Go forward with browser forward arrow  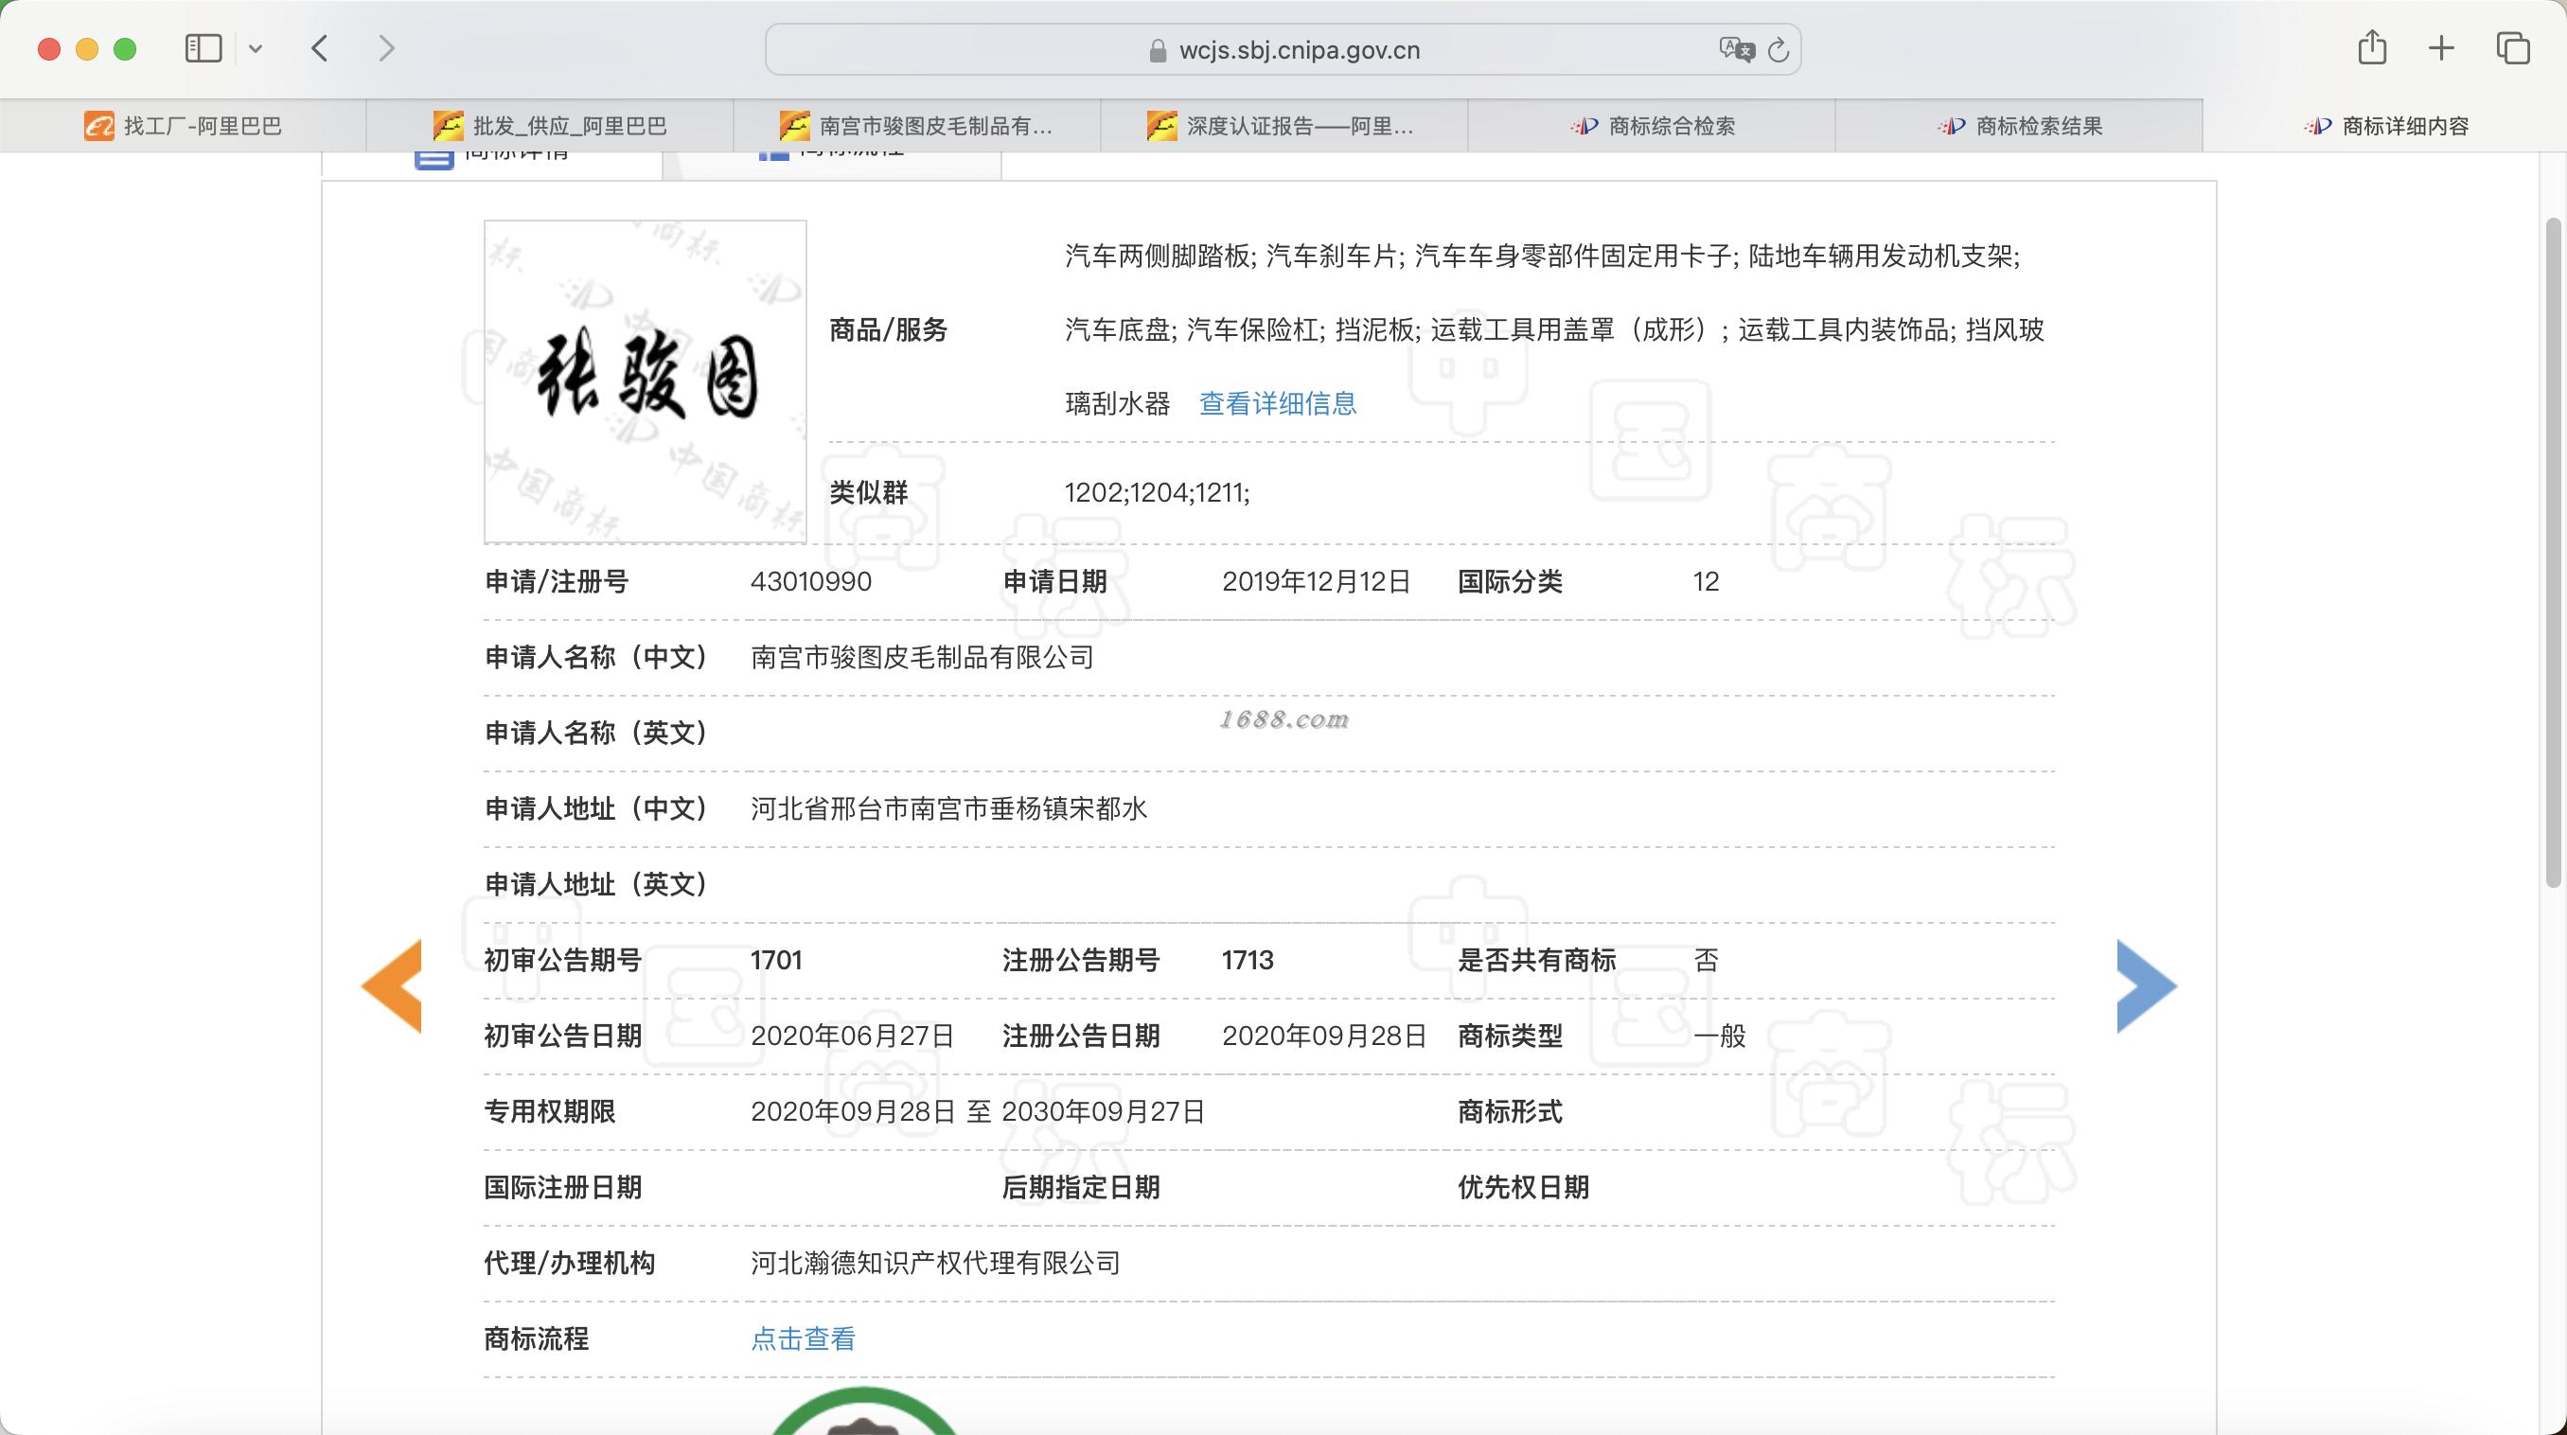pyautogui.click(x=386, y=48)
